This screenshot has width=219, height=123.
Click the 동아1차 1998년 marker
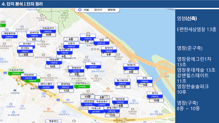pyautogui.click(x=109, y=50)
